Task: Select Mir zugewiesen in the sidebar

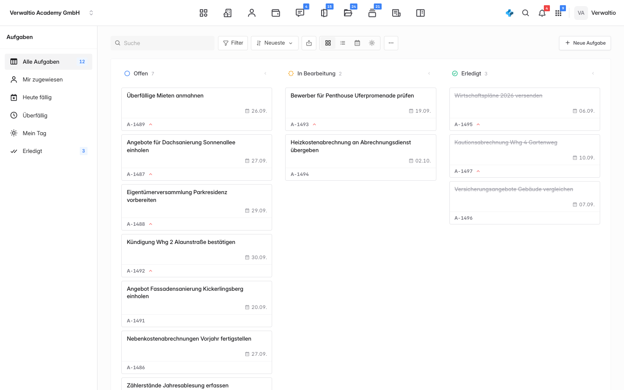Action: (49, 80)
